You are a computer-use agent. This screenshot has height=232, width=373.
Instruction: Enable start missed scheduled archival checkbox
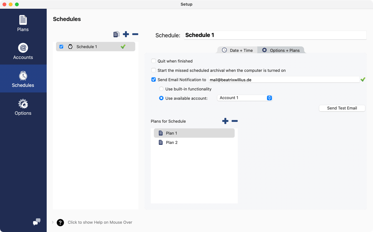(x=154, y=70)
